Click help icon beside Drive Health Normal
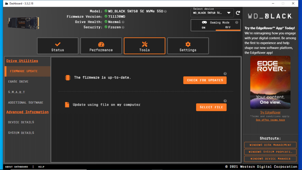The height and width of the screenshot is (170, 302). pyautogui.click(x=123, y=22)
